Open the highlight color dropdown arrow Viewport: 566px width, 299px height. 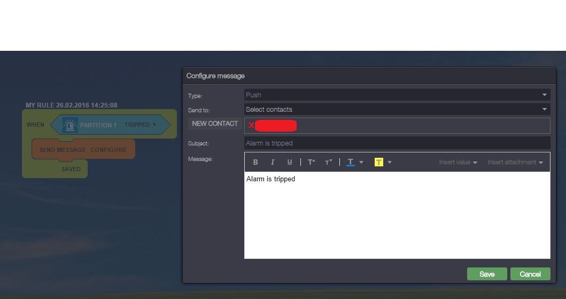point(390,162)
